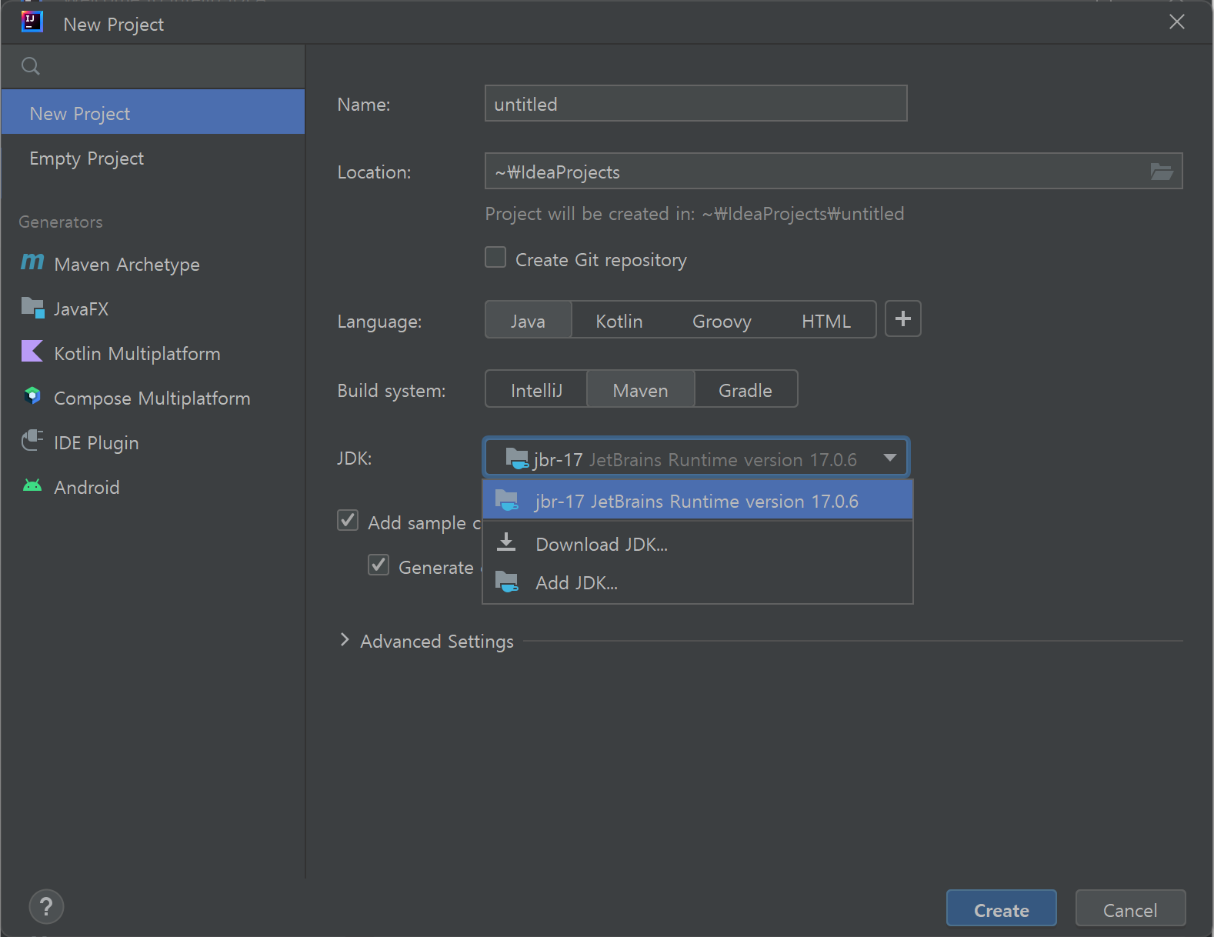Click the IntelliJ IDEA logo in title bar
The image size is (1214, 937).
coord(32,22)
